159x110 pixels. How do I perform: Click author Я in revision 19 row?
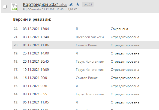click(77, 53)
